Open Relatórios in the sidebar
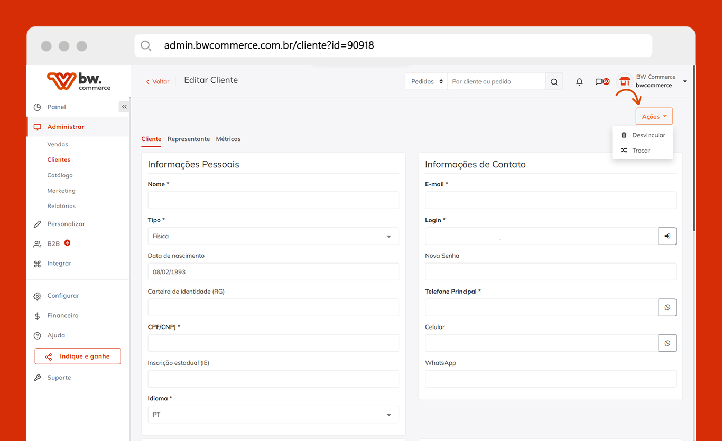 click(61, 206)
